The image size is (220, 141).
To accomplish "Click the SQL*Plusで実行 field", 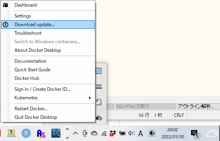I will pyautogui.click(x=146, y=106).
